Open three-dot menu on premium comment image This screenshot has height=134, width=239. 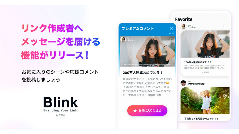pos(171,39)
